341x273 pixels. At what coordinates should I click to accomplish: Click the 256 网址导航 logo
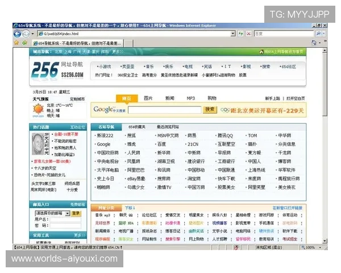click(57, 70)
